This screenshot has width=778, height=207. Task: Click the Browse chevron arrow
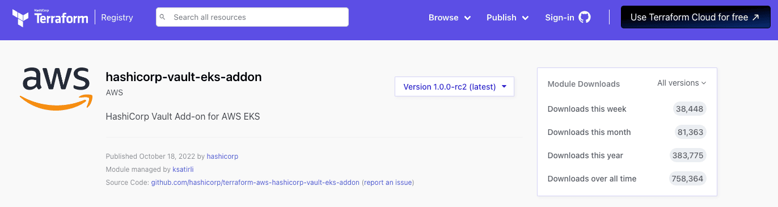tap(468, 18)
